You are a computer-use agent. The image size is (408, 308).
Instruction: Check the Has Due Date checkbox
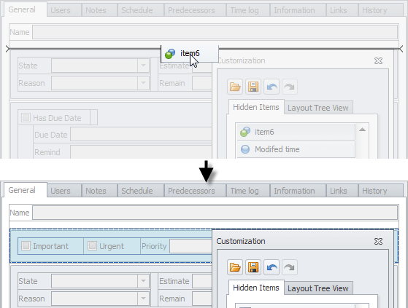pyautogui.click(x=26, y=117)
